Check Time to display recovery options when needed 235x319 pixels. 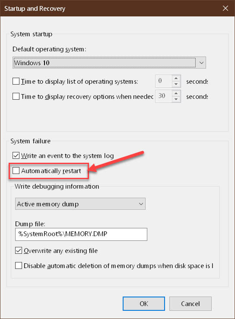tap(16, 96)
